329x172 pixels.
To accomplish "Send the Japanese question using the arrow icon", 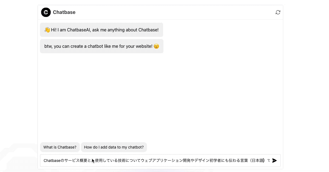I will pos(274,161).
